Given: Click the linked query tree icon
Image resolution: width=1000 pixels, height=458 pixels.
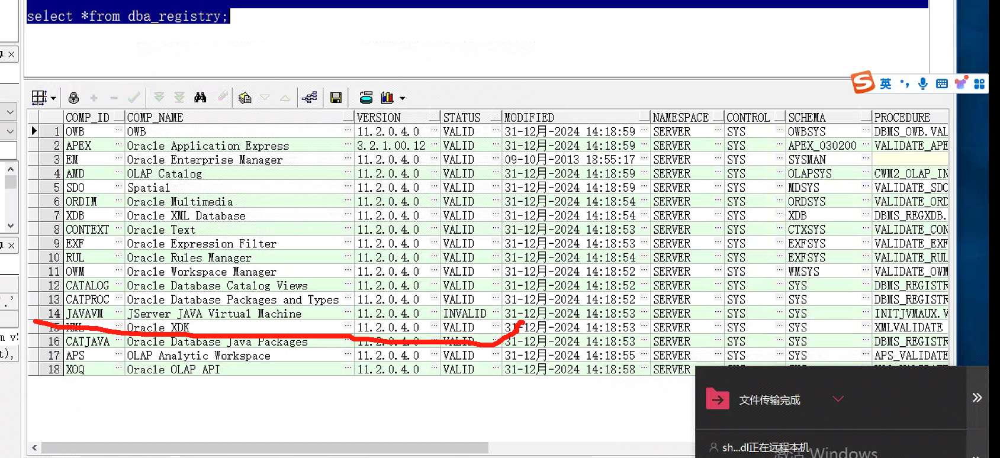Looking at the screenshot, I should click(309, 98).
